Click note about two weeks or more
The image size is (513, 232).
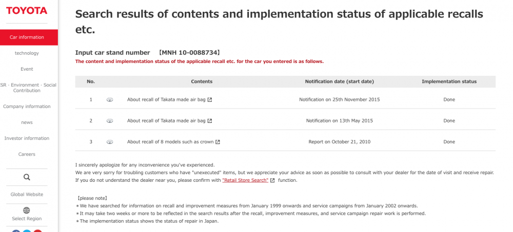[x=251, y=214]
